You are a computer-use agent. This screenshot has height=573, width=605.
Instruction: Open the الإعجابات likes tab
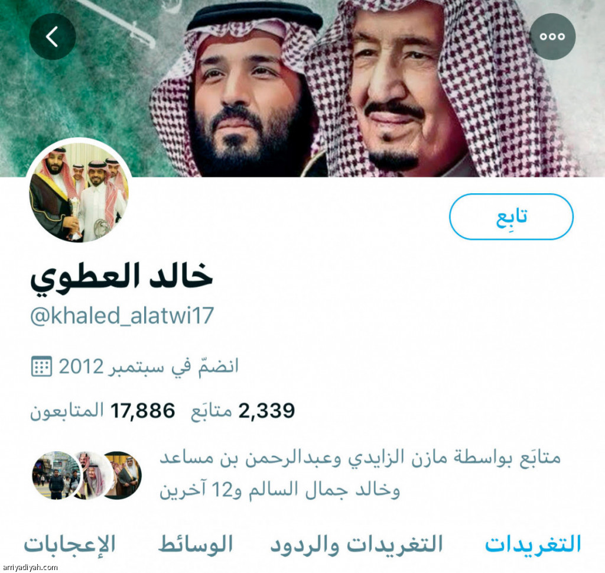point(70,545)
